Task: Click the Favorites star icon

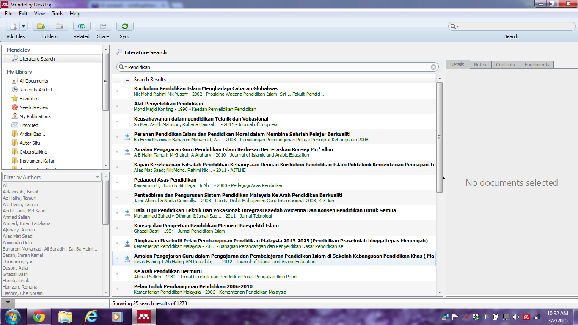Action: (x=15, y=99)
